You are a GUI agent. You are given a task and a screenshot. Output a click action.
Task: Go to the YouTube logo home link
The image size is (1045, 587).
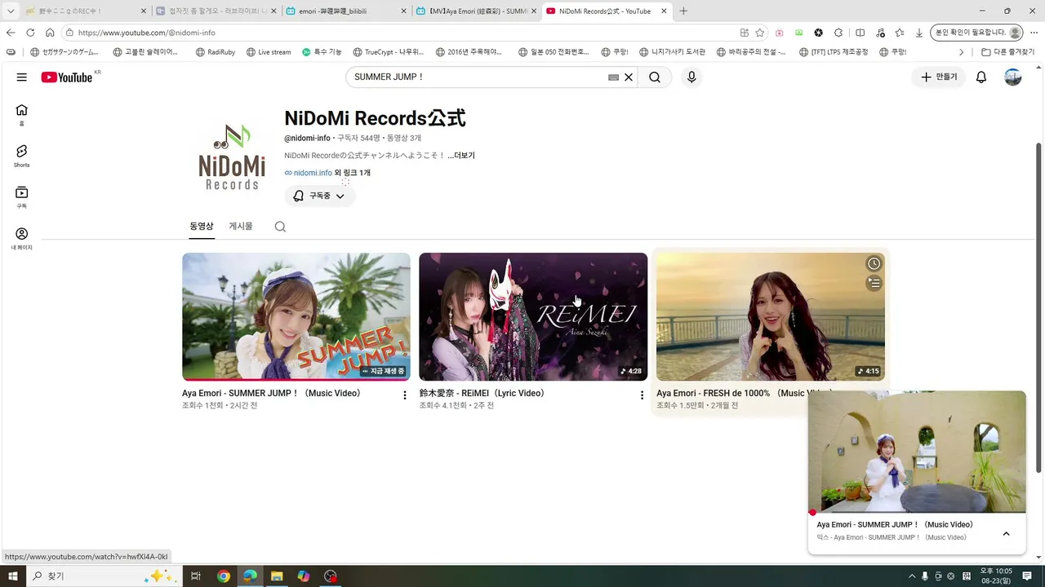[x=67, y=77]
